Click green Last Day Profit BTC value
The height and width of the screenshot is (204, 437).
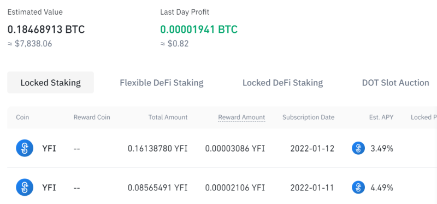[x=199, y=30]
